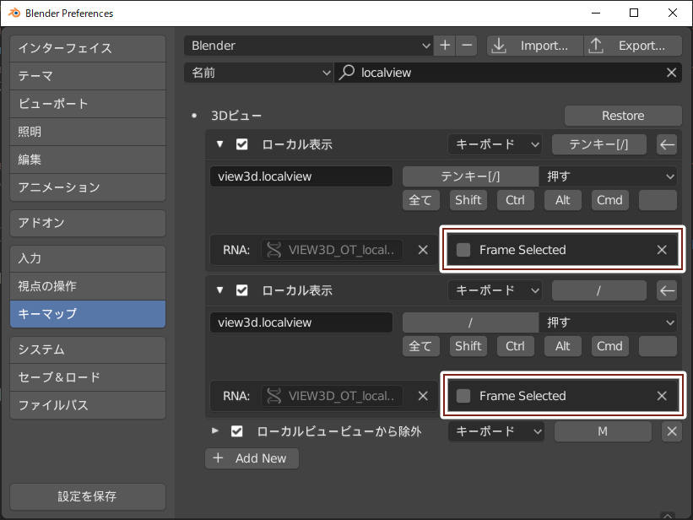The width and height of the screenshot is (693, 520).
Task: Open the Blender keymap preset dropdown
Action: tap(308, 46)
